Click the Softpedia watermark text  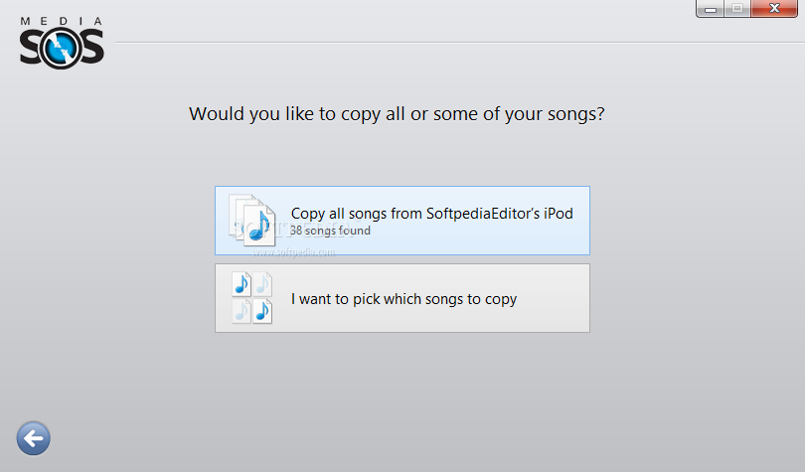click(x=293, y=252)
